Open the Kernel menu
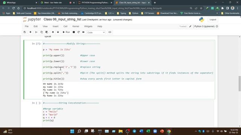The width and height of the screenshot is (241, 135). tap(76, 26)
